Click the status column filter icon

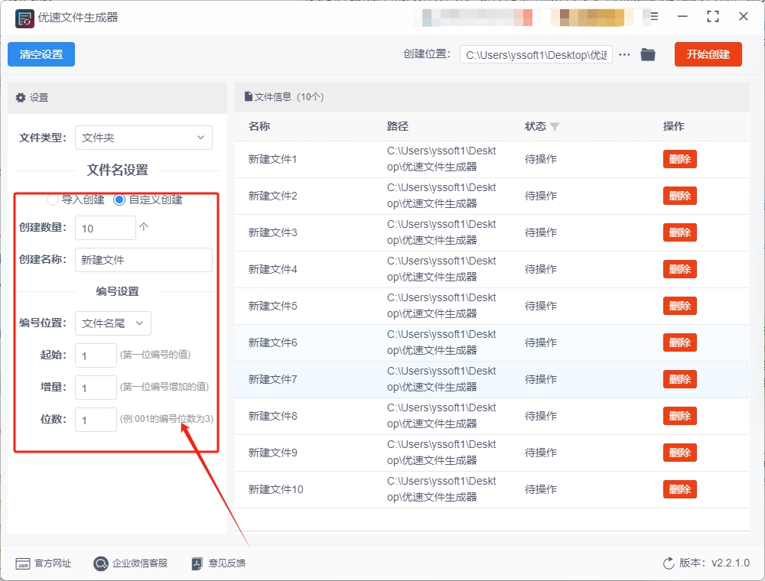(x=555, y=127)
